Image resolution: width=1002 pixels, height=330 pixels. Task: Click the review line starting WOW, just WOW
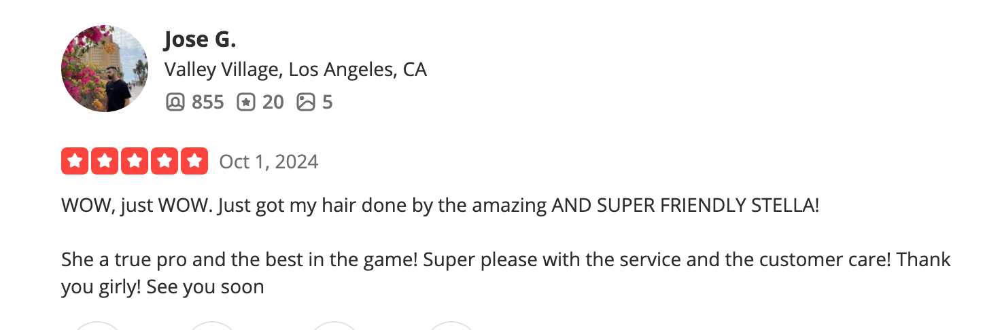[x=440, y=205]
